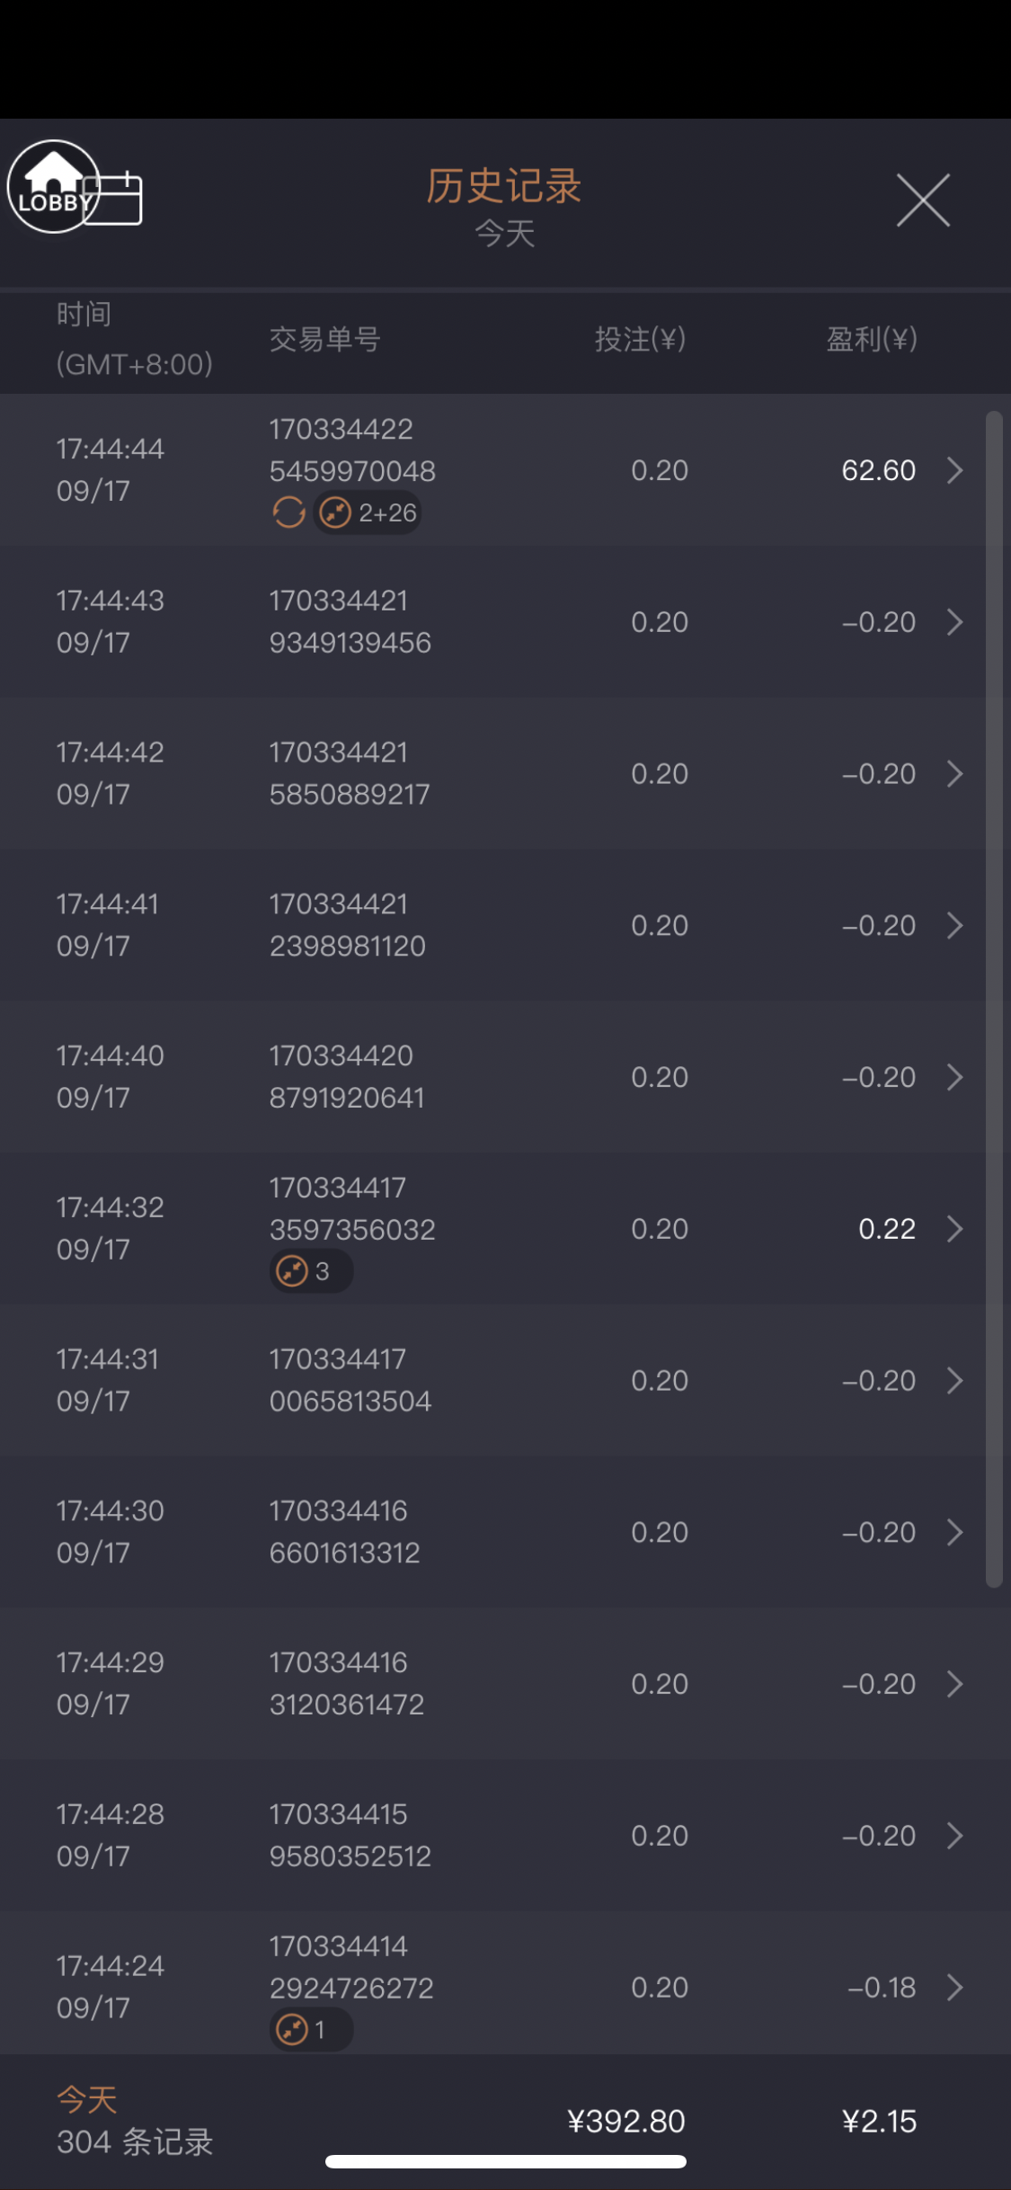The height and width of the screenshot is (2190, 1011).
Task: Tap the Lobby home icon
Action: [x=52, y=186]
